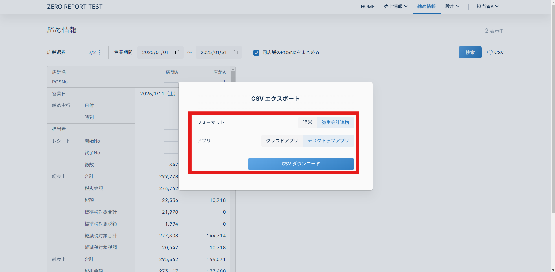Expand the 売上情報 dropdown menu
Viewport: 555px width, 272px height.
[x=395, y=6]
